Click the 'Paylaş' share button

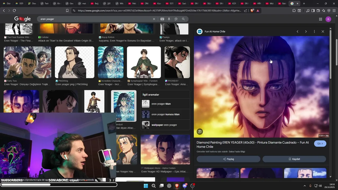[228, 159]
